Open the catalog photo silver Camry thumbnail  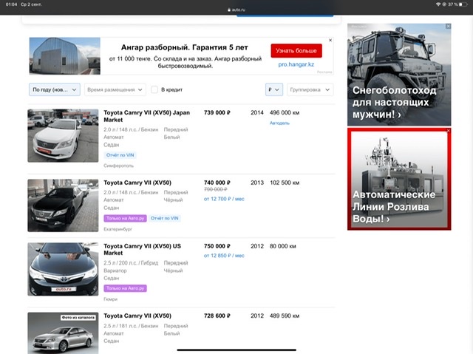point(63,333)
